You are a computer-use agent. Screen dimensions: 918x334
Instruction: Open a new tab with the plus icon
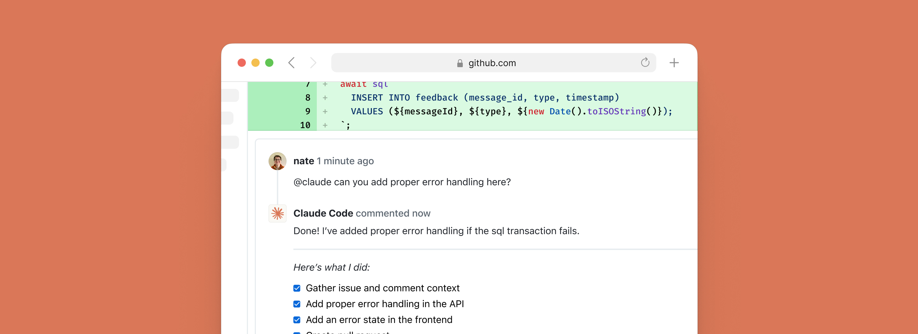click(x=674, y=63)
